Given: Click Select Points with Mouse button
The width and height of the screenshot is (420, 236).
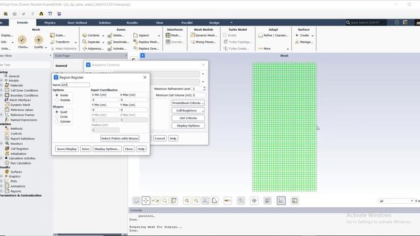Looking at the screenshot, I should coord(119,138).
